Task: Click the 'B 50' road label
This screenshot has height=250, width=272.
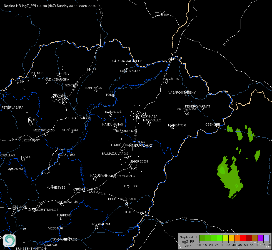Action: (x=164, y=15)
